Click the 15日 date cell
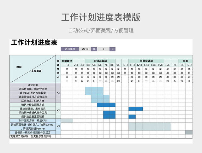This screenshot has height=153, width=202. pos(160,65)
